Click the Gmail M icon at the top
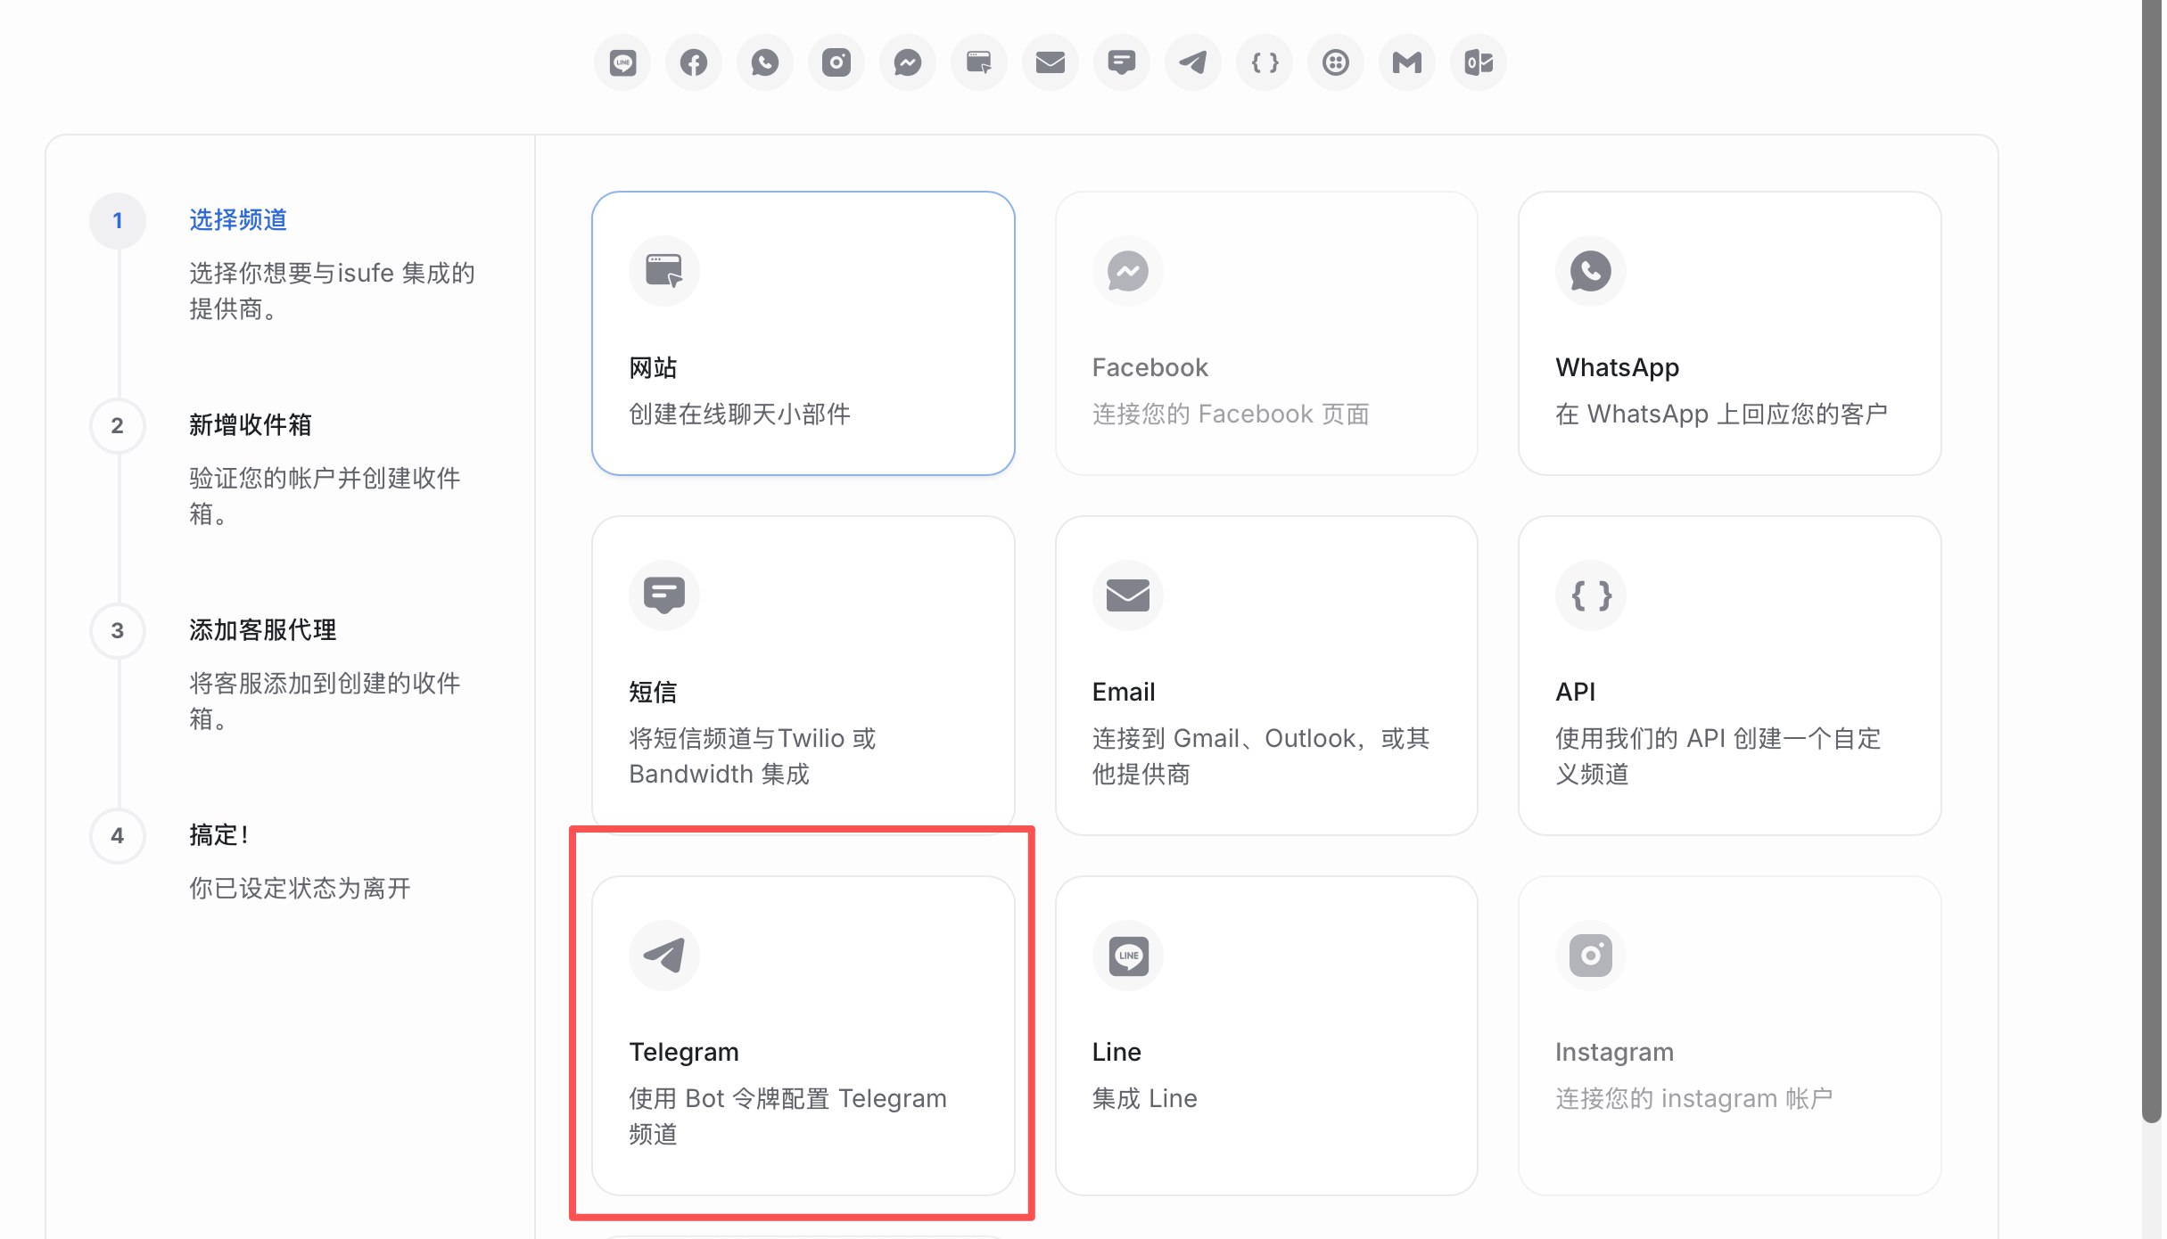 (1406, 62)
